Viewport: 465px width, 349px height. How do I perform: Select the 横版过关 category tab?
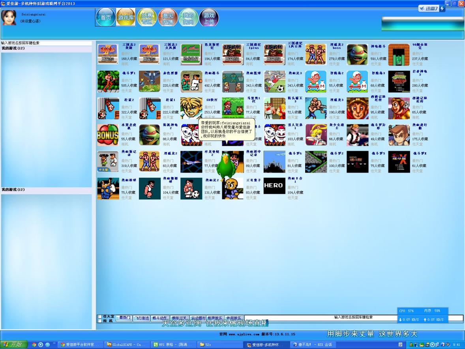(x=179, y=318)
